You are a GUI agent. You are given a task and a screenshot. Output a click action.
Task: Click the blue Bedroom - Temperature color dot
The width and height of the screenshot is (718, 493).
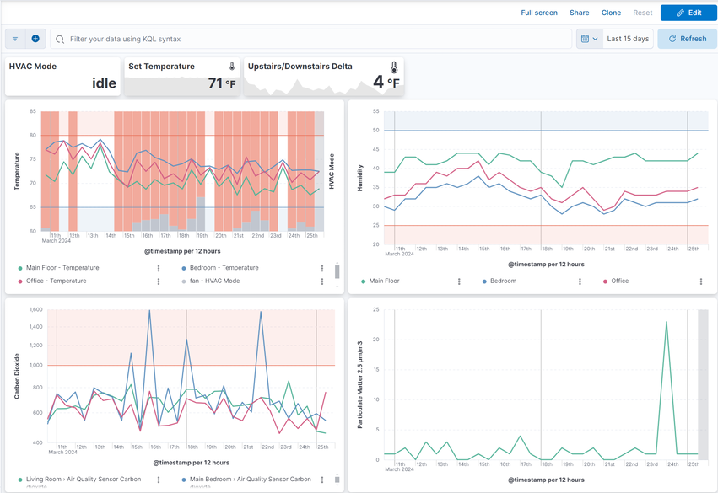pos(184,268)
